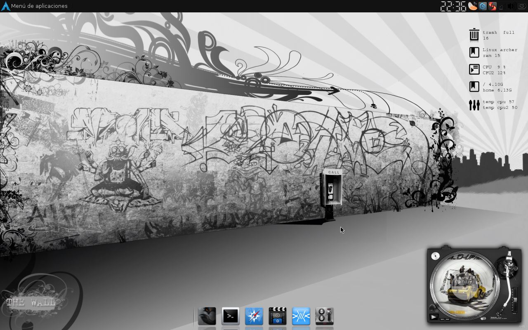
Task: Click the "temp cpu 57" reading
Action: coord(499,102)
